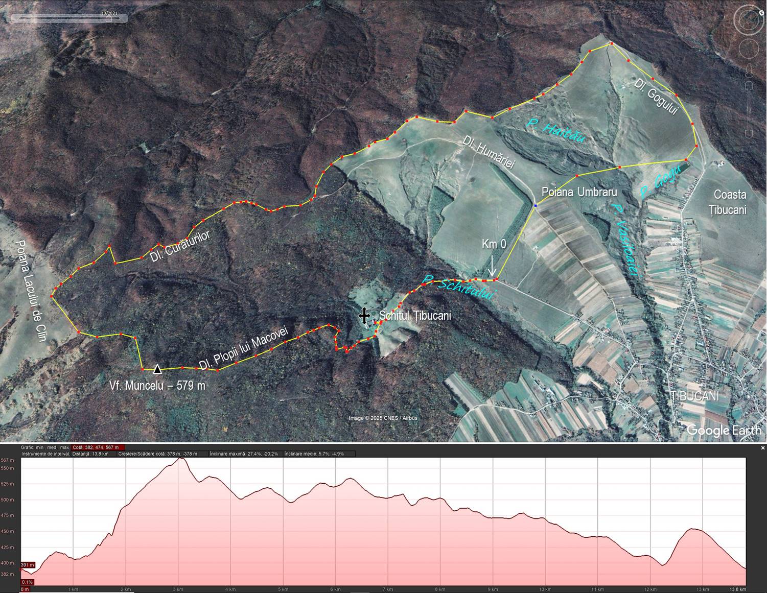Click the Move joystick navigation circle
767x593 pixels.
tap(749, 49)
